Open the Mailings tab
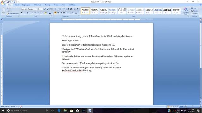This screenshot has height=113, width=202. 47,5
